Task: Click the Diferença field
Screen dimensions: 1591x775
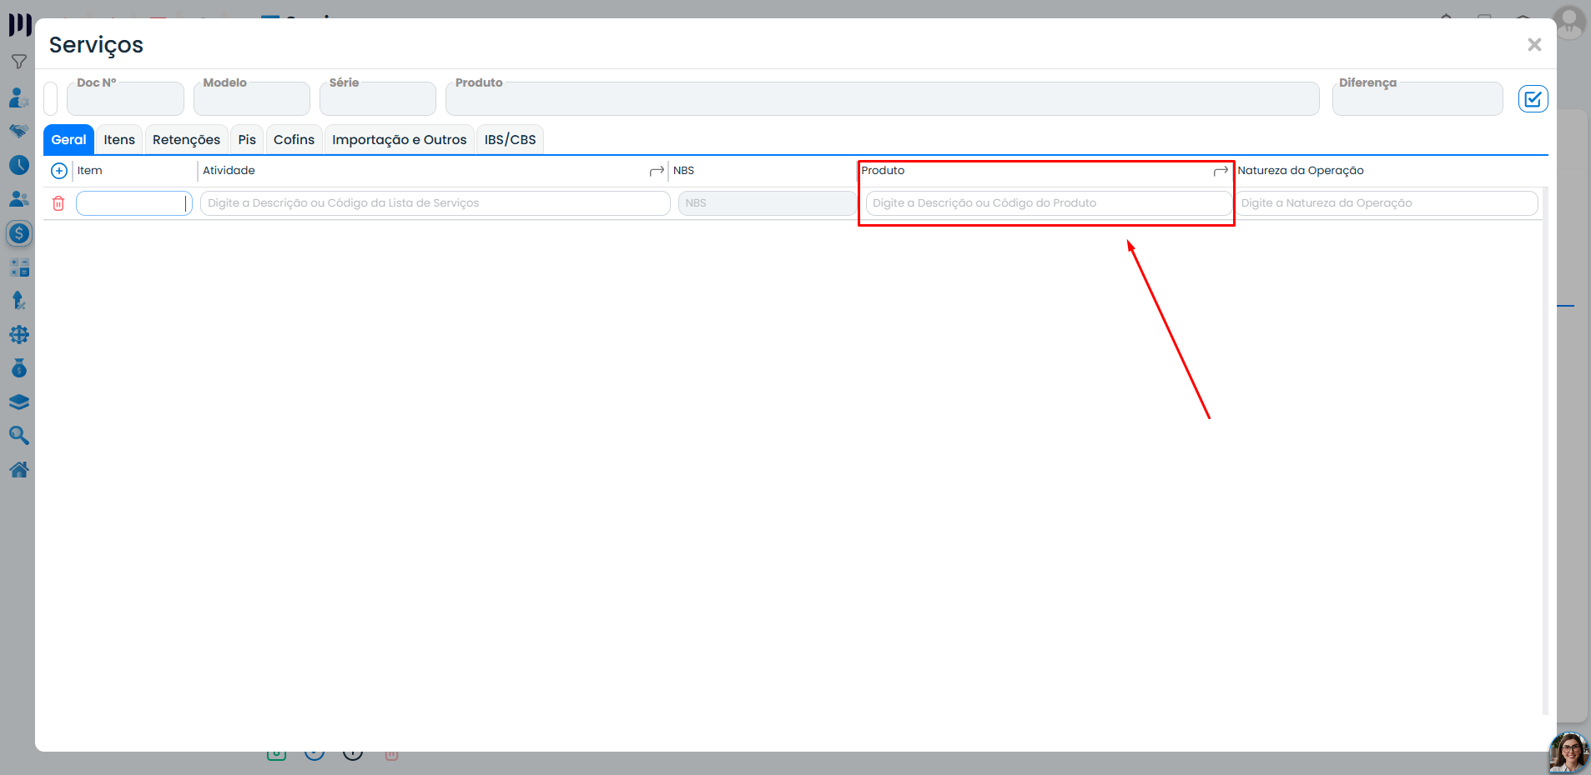Action: pyautogui.click(x=1417, y=98)
